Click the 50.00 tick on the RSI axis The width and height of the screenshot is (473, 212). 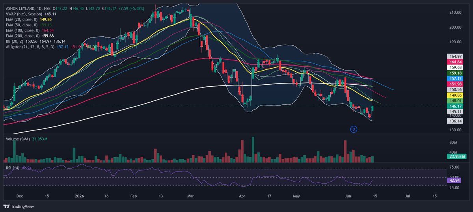[454, 177]
